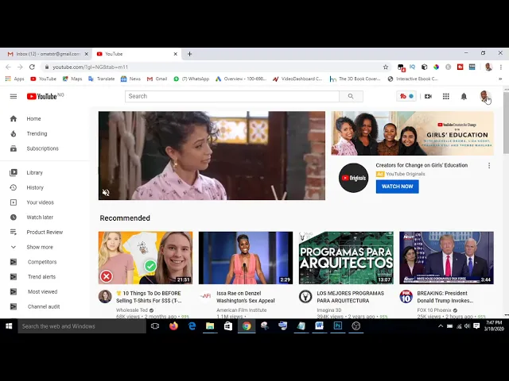The image size is (509, 381).
Task: Click inside the YouTube Search field
Action: 232,96
